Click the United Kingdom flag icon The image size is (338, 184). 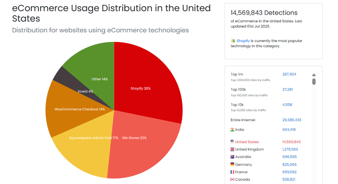coord(232,149)
